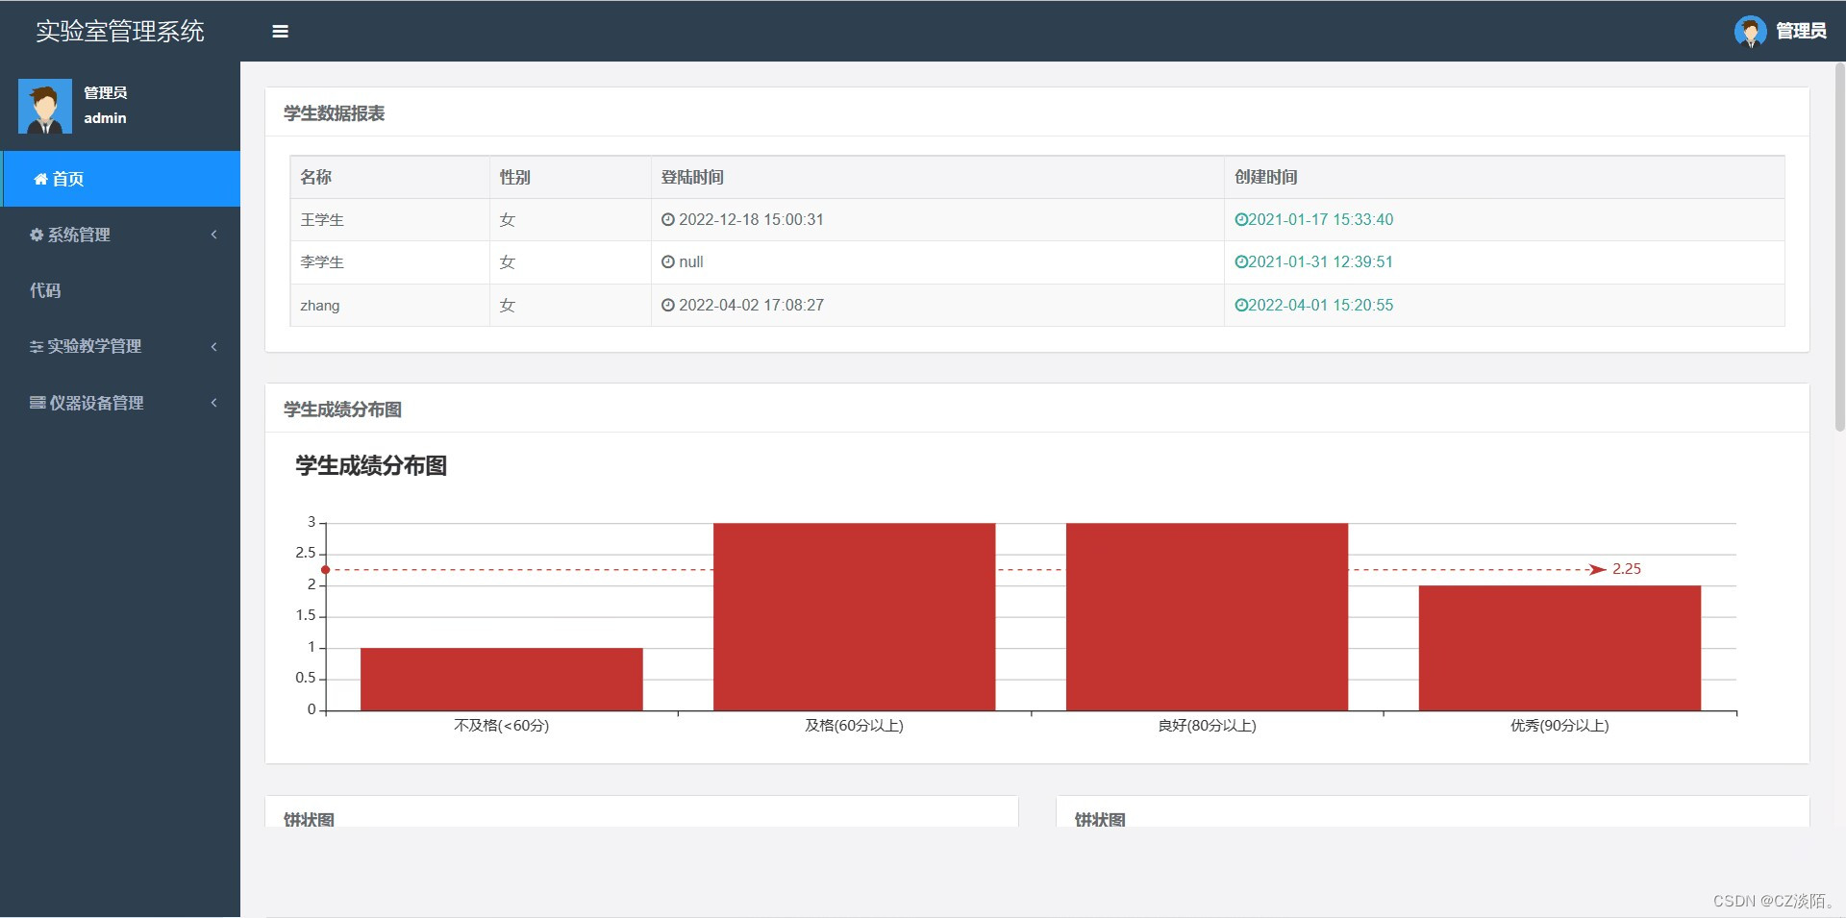Click the gear icon beside 系统管理
The image size is (1846, 918).
coord(37,235)
